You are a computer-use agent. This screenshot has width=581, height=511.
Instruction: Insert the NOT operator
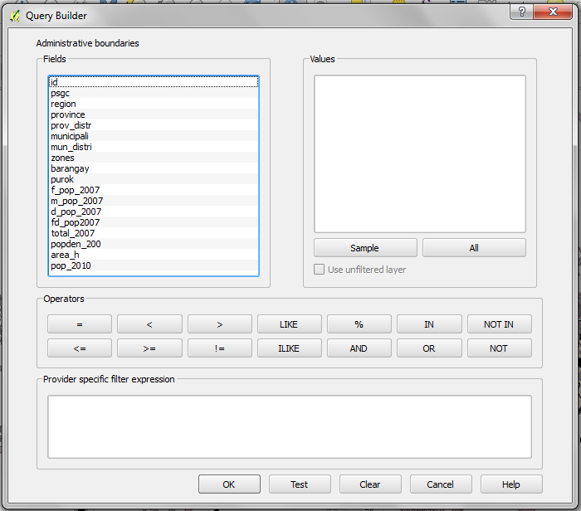499,348
